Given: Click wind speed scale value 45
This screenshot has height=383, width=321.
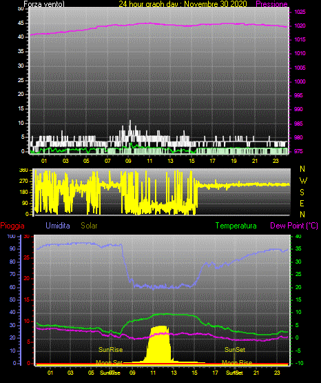Looking at the screenshot, I should pyautogui.click(x=21, y=23).
